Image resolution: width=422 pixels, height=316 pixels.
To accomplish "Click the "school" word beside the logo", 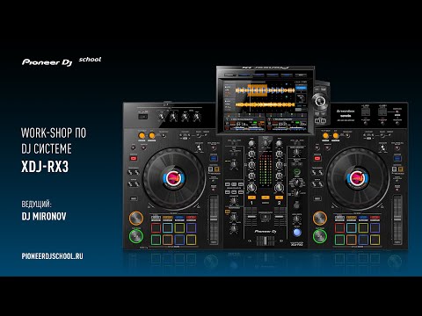I will click(90, 60).
